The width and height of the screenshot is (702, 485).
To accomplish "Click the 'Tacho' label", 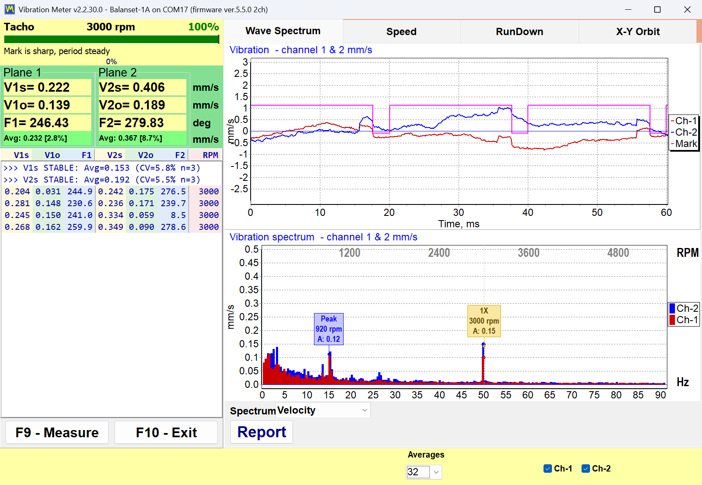I will pos(19,27).
